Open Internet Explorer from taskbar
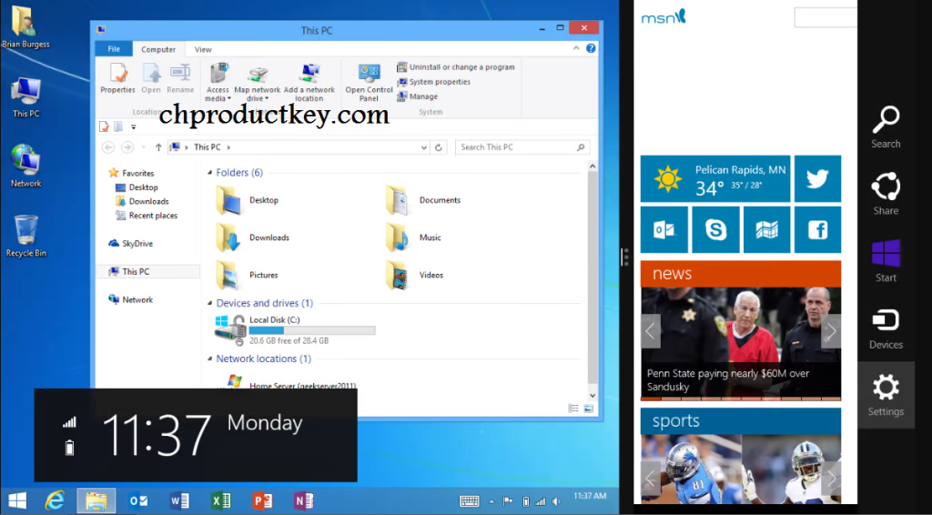 (x=55, y=501)
